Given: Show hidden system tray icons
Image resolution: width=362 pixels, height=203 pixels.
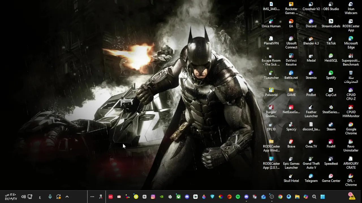Looking at the screenshot, I should (x=67, y=197).
